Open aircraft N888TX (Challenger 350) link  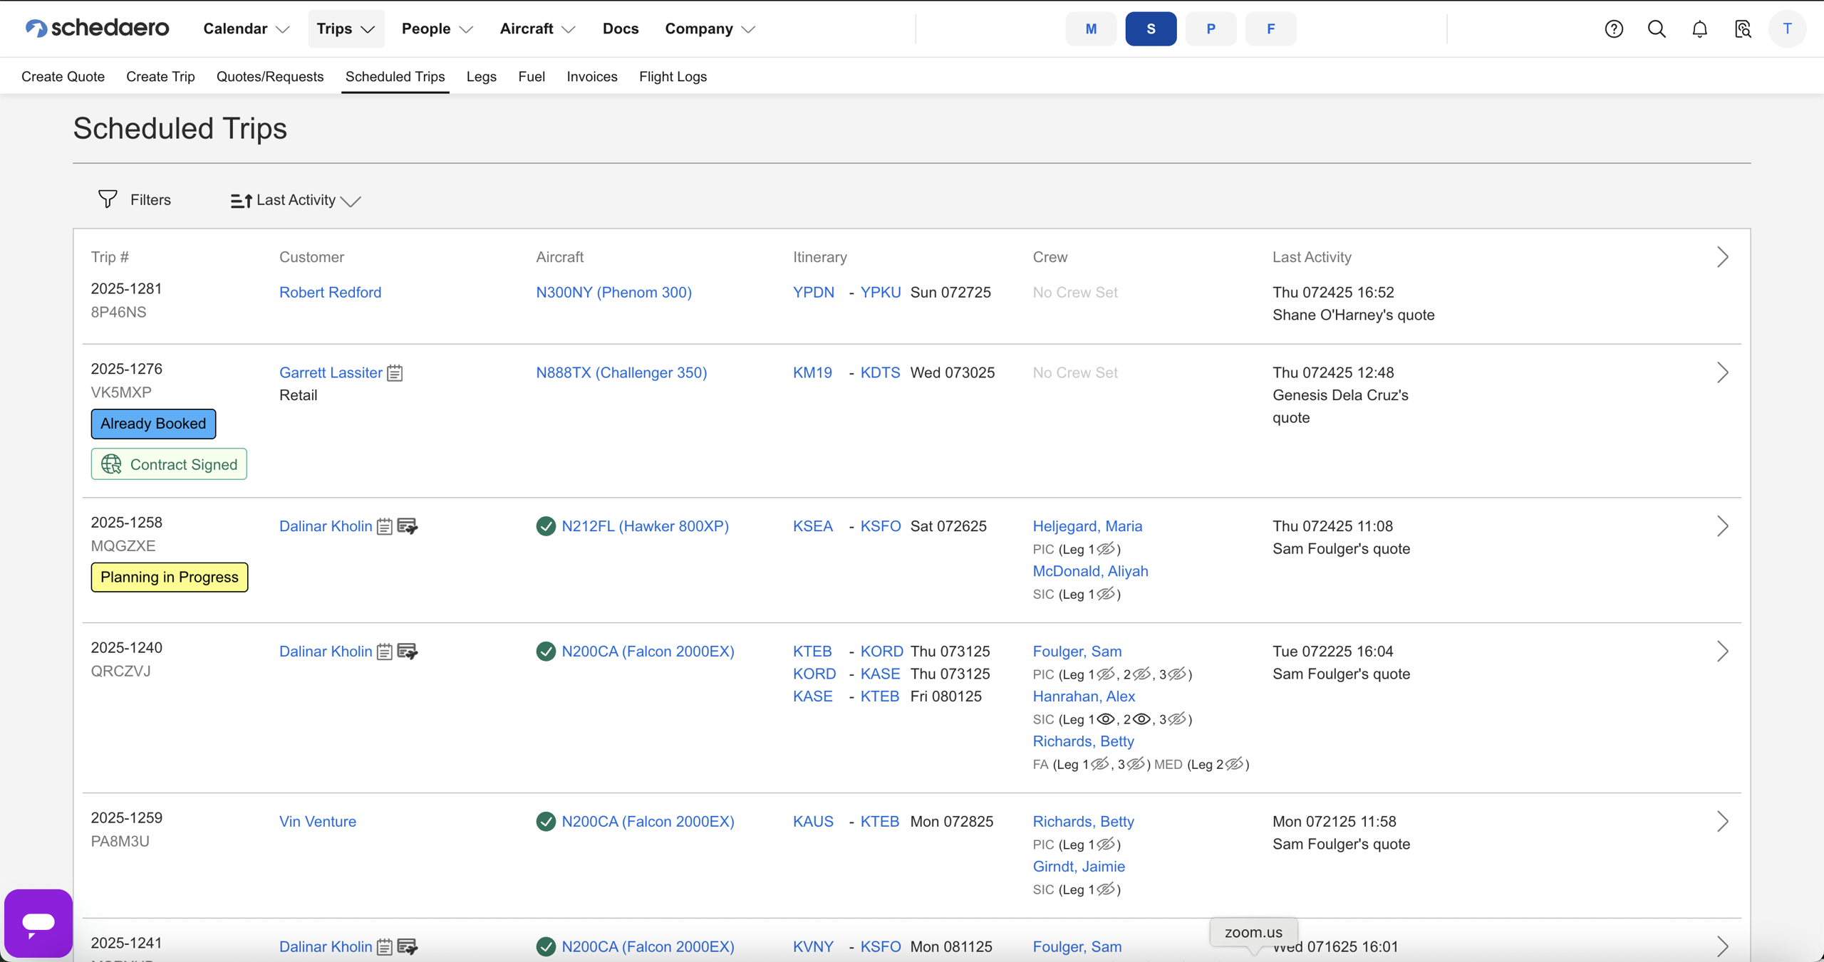tap(621, 372)
